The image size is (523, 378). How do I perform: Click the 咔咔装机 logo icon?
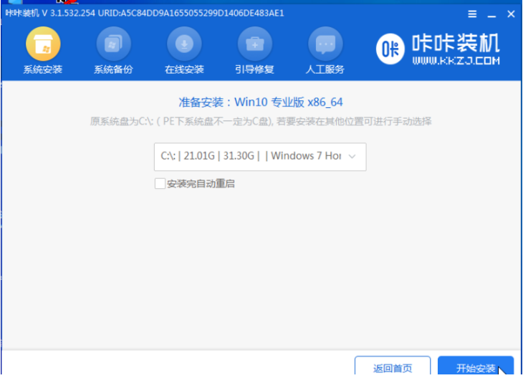pos(390,49)
